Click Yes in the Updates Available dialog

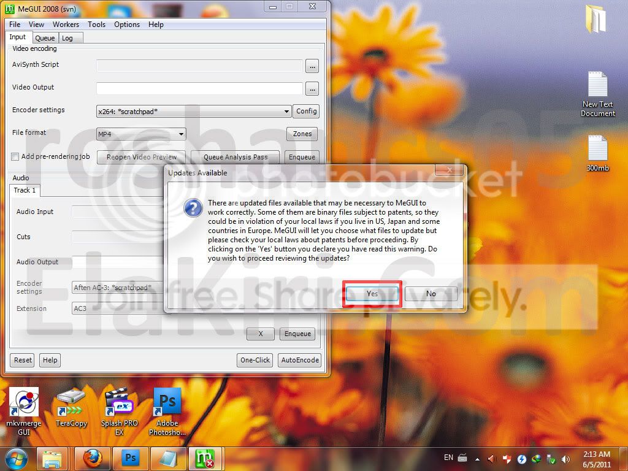pos(372,294)
